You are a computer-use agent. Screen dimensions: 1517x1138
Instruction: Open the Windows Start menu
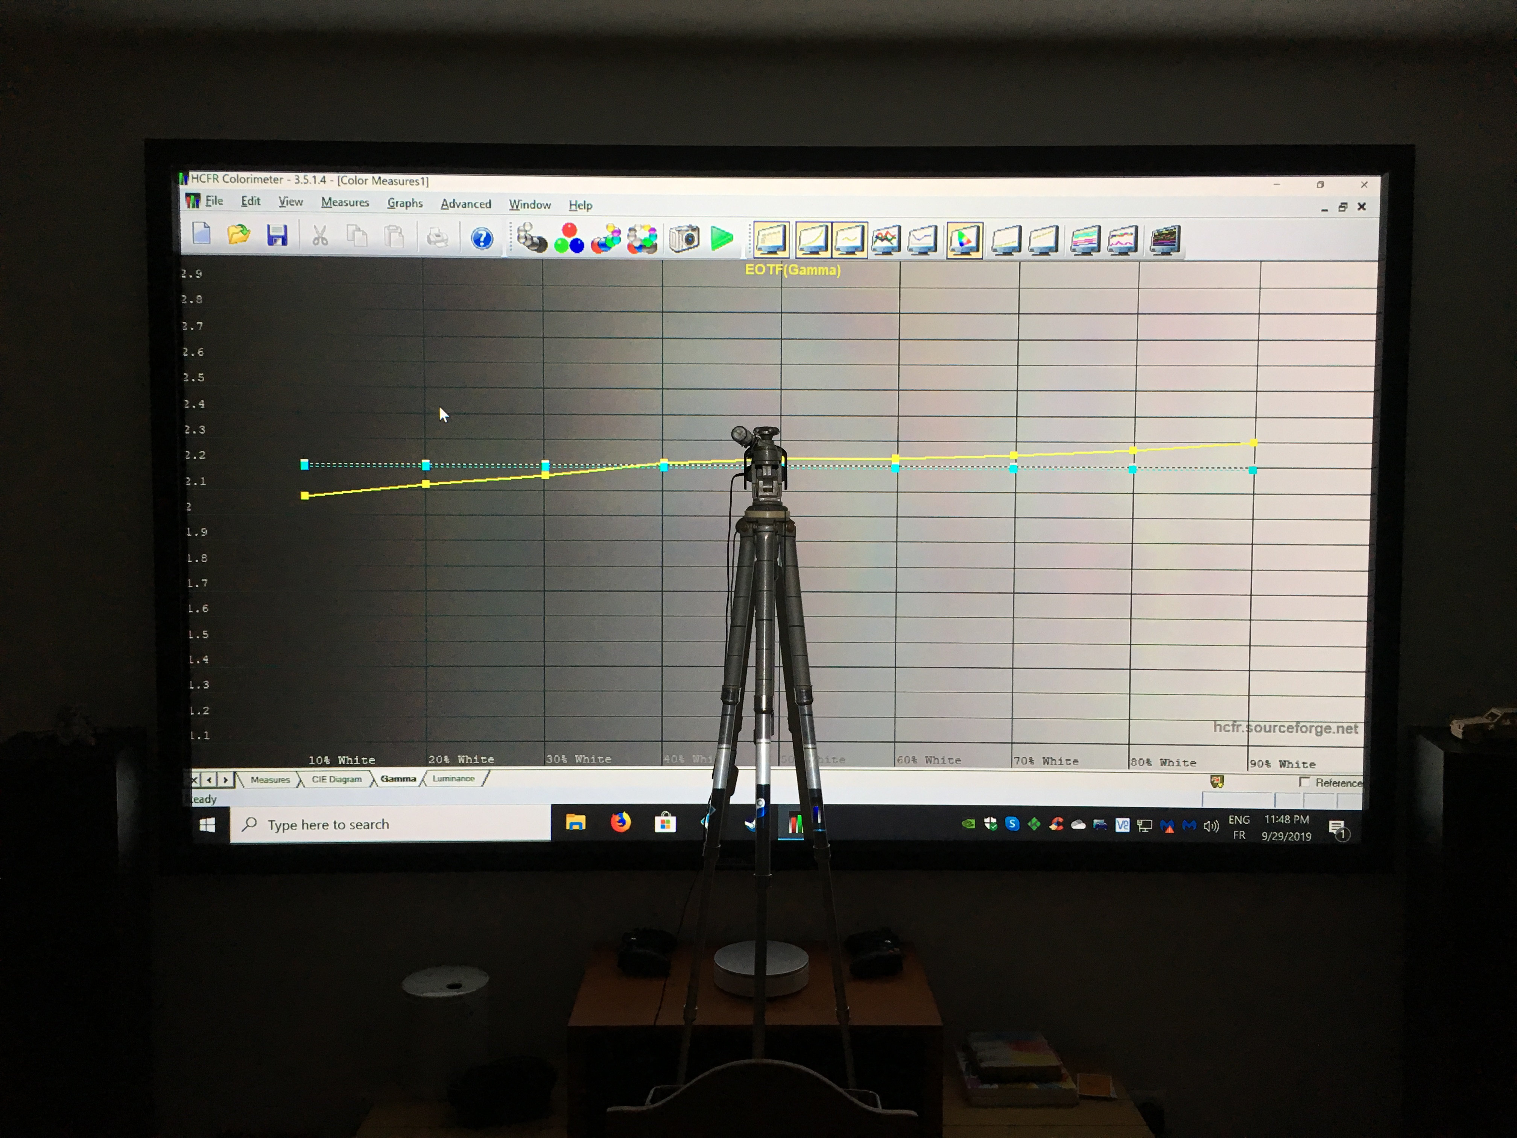click(207, 825)
